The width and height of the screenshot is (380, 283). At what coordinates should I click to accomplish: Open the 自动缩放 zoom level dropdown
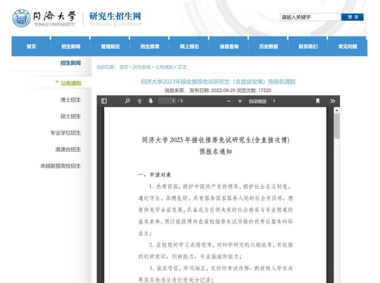(261, 101)
